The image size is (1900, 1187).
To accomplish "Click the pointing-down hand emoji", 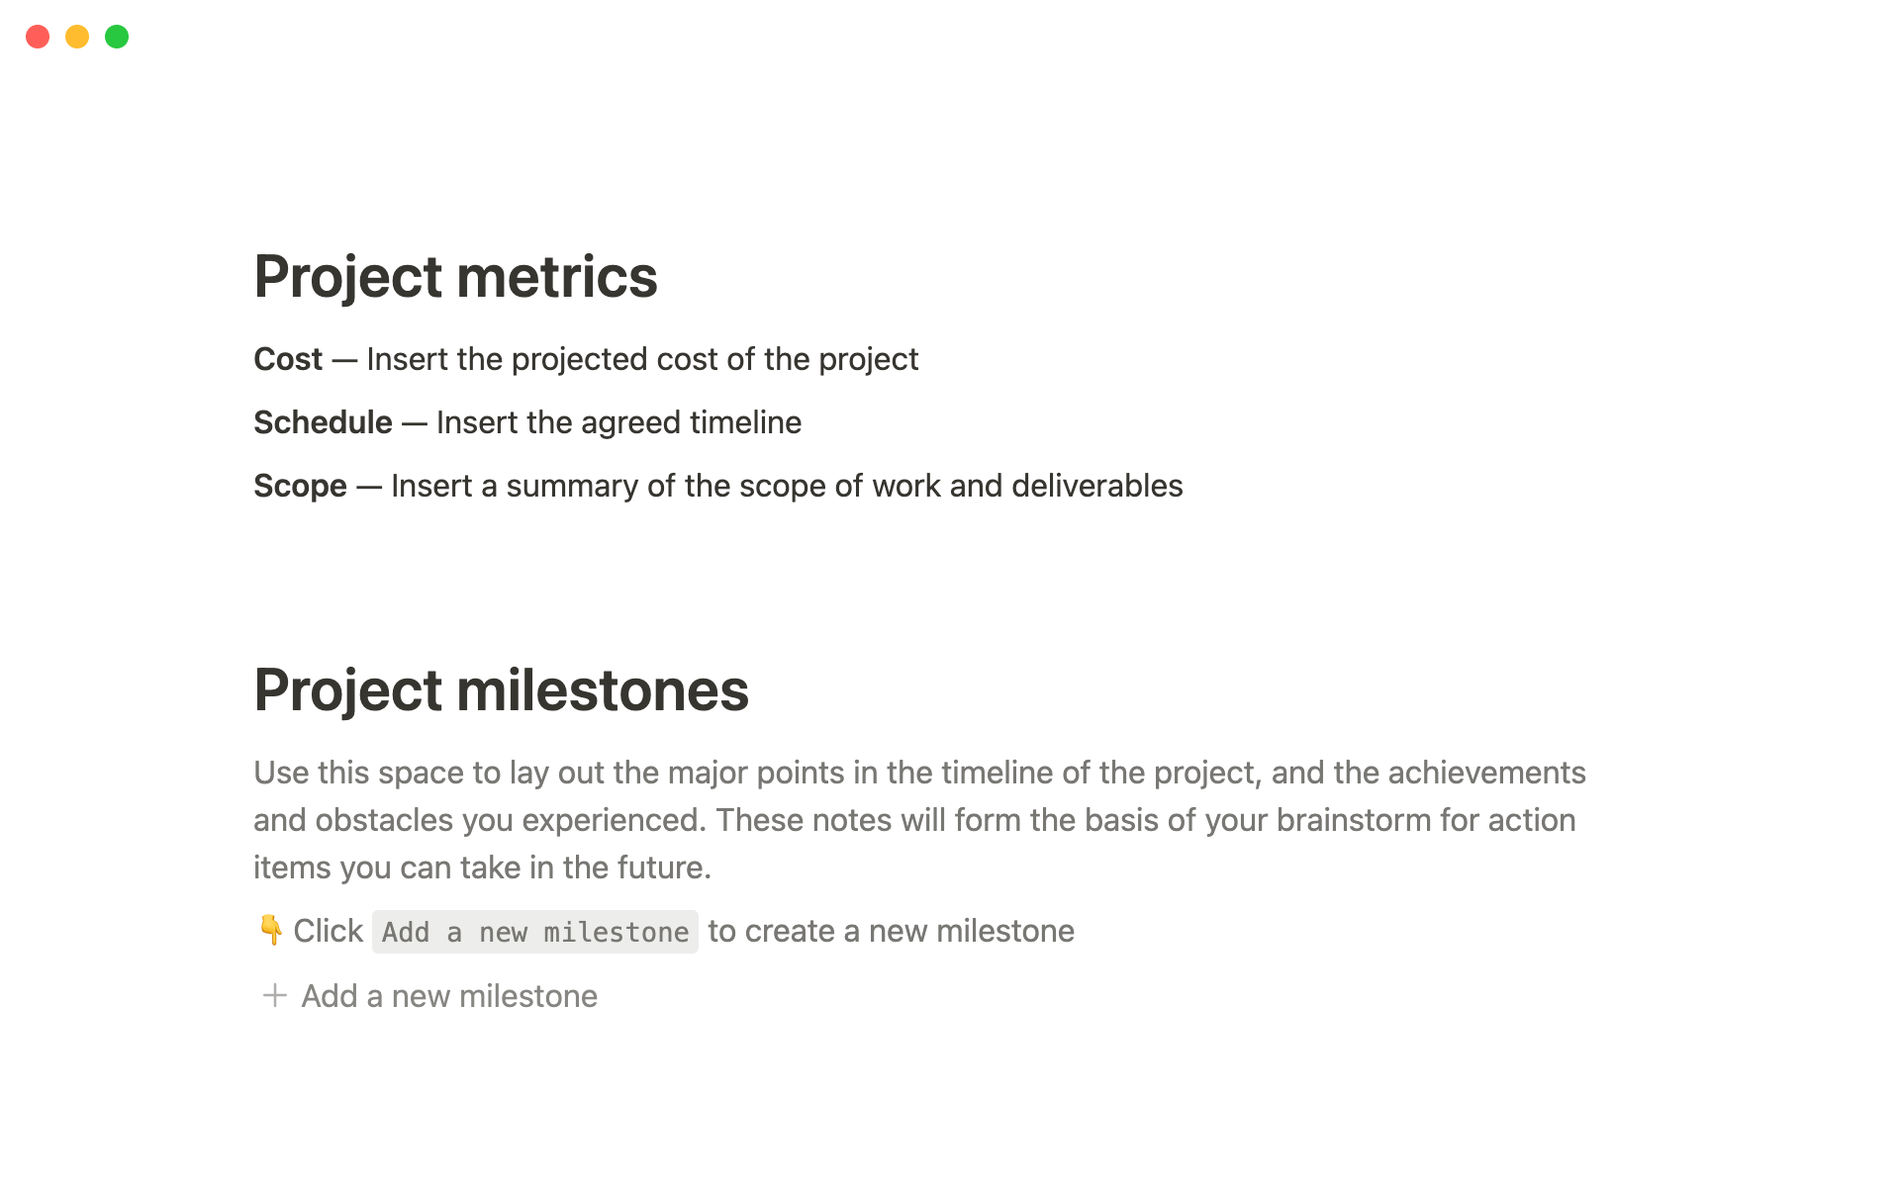I will pyautogui.click(x=269, y=930).
